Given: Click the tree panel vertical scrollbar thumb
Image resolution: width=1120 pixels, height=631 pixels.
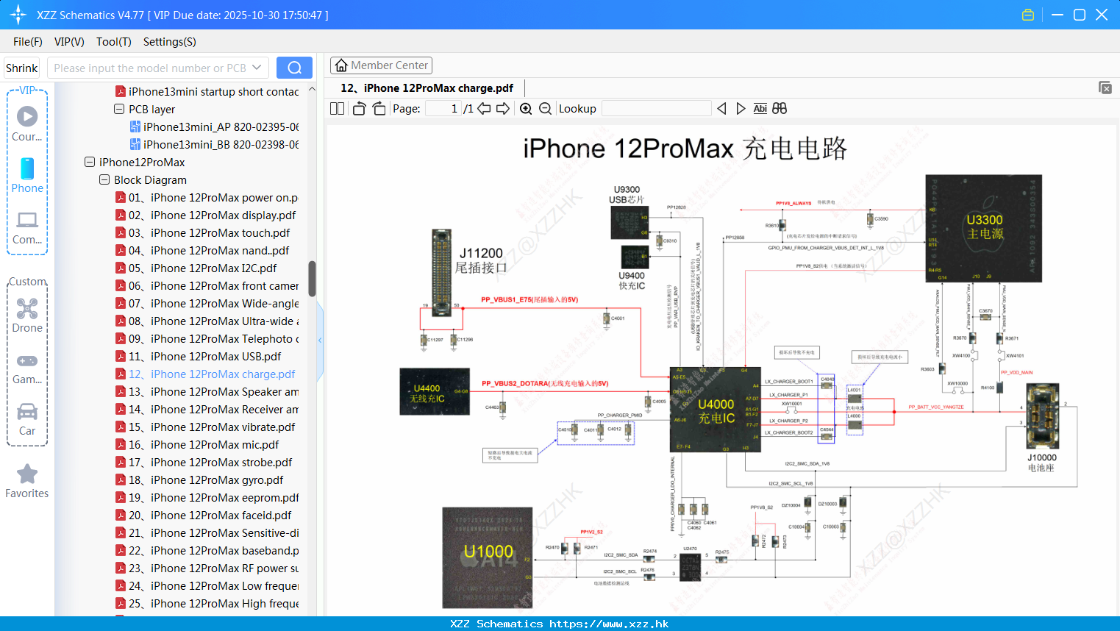Looking at the screenshot, I should [x=312, y=278].
